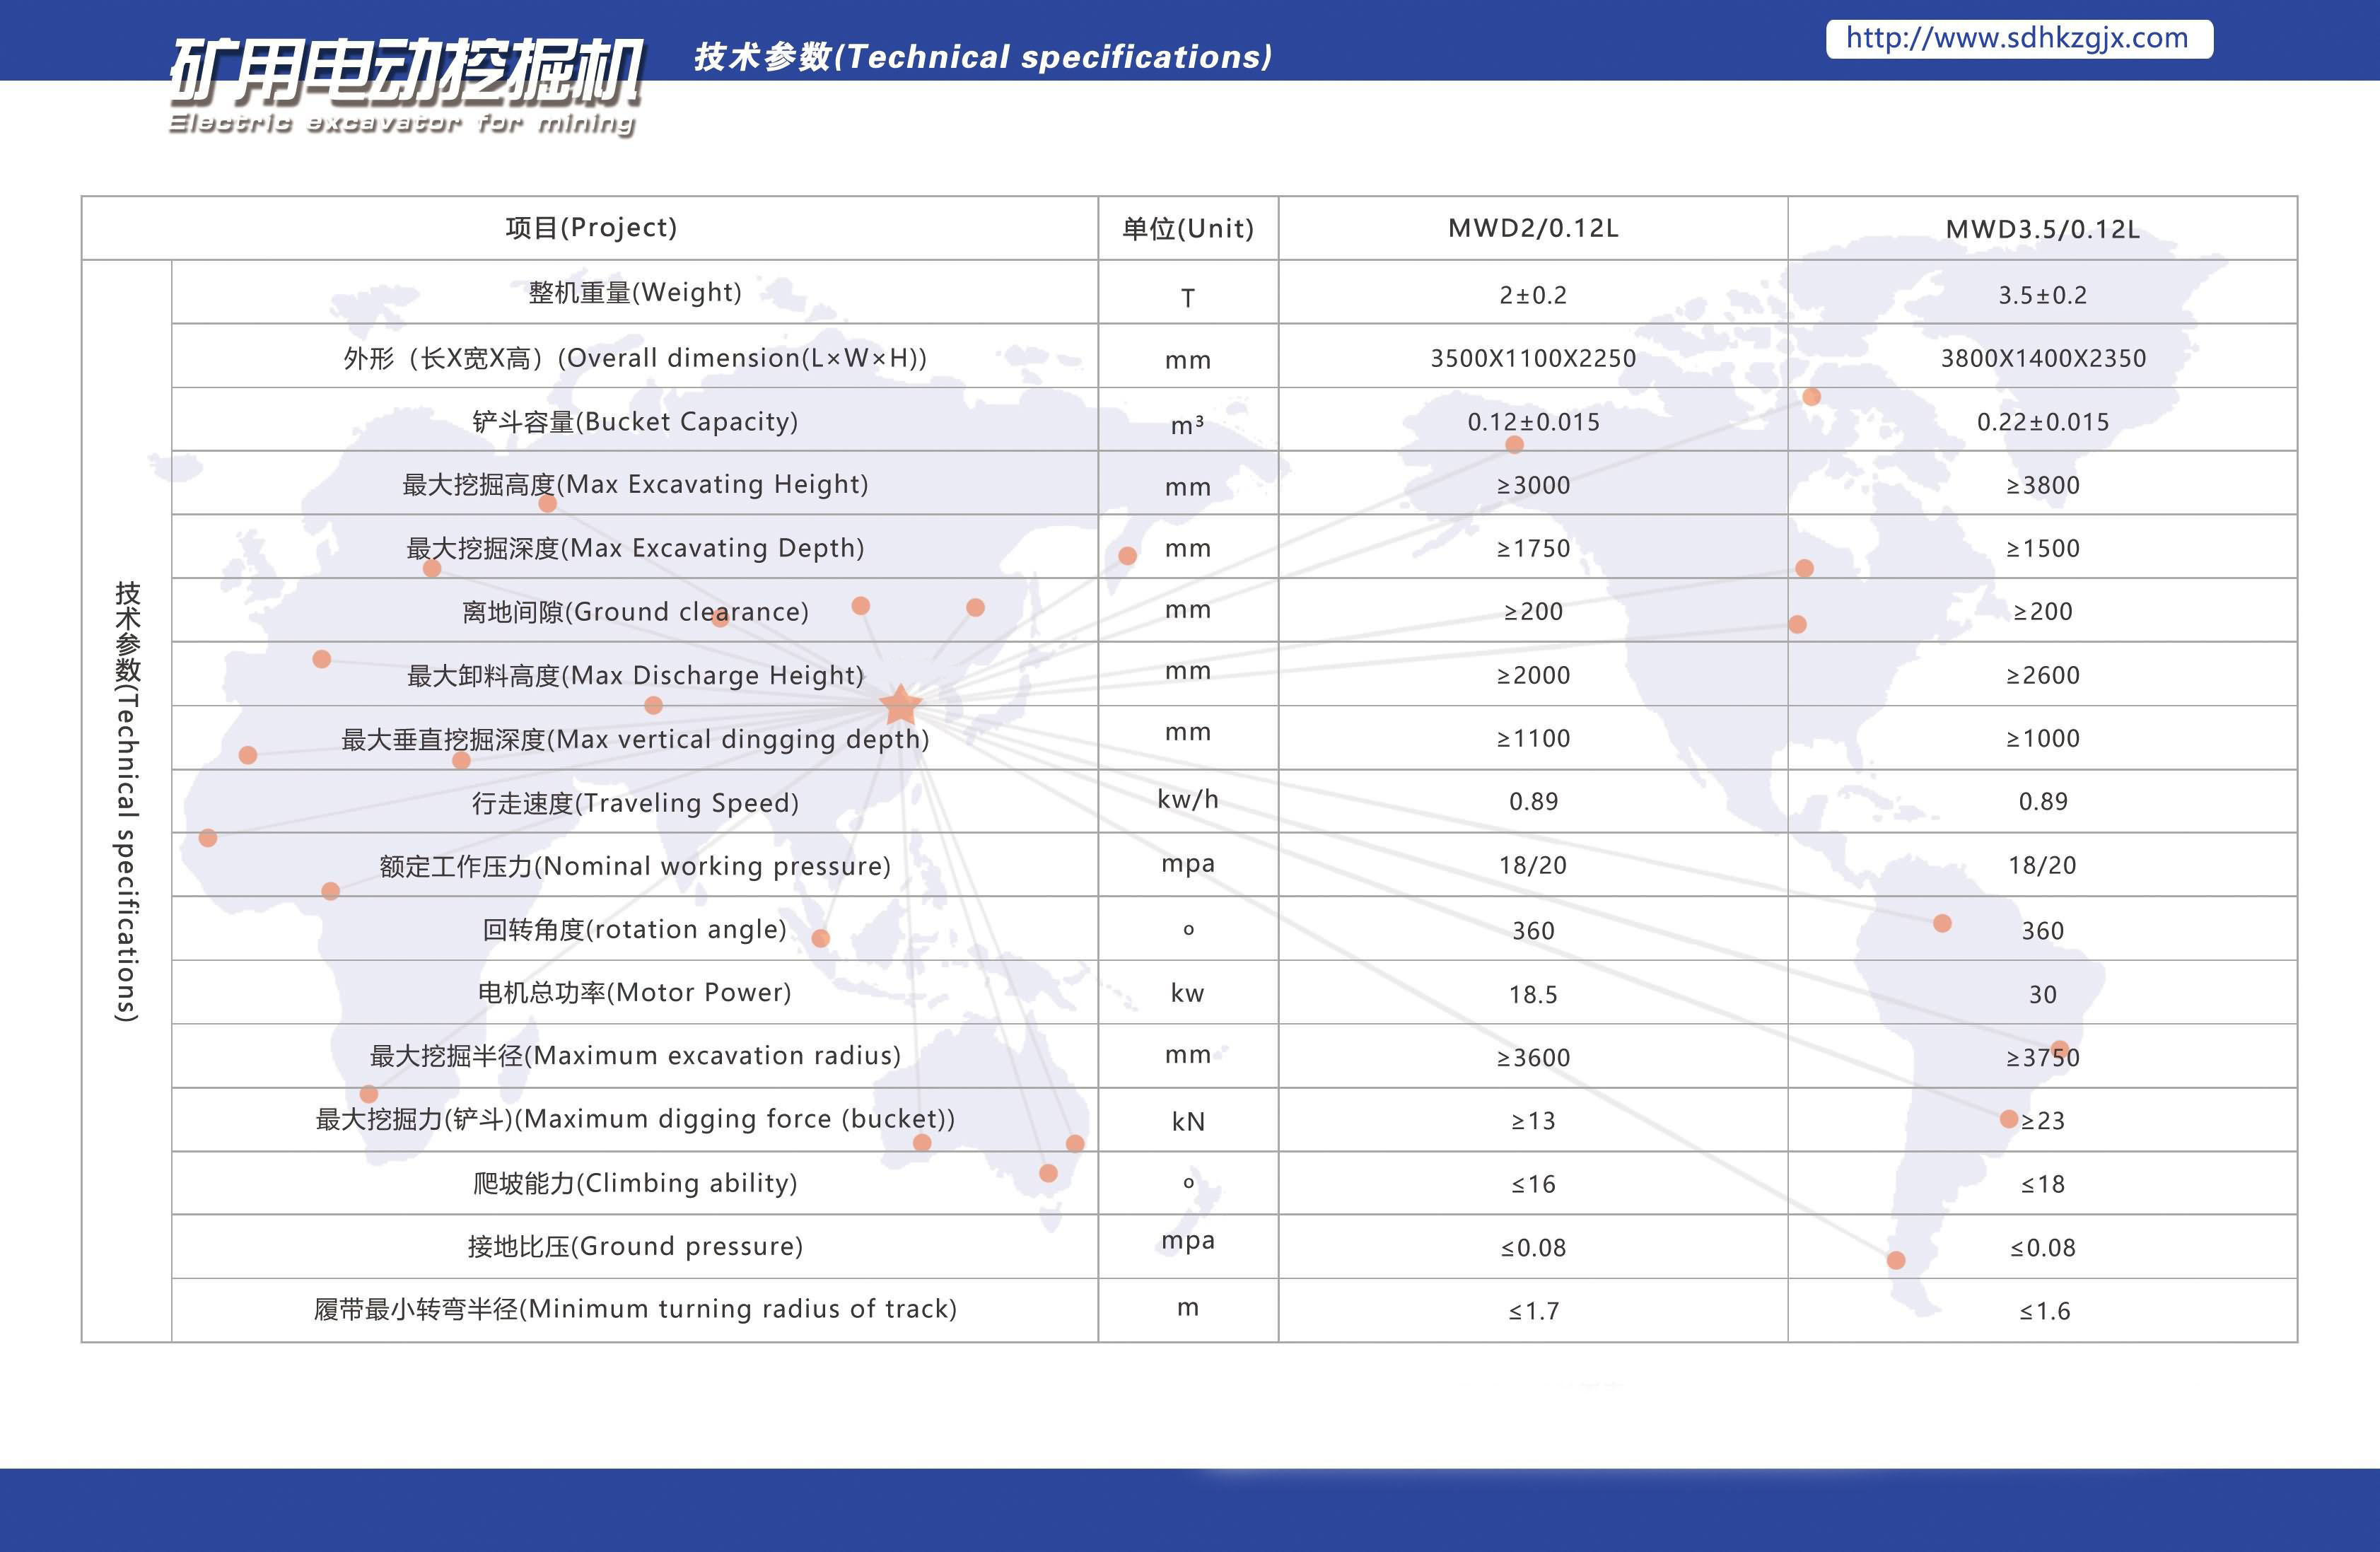
Task: Click the orange star marker on map
Action: [x=900, y=705]
